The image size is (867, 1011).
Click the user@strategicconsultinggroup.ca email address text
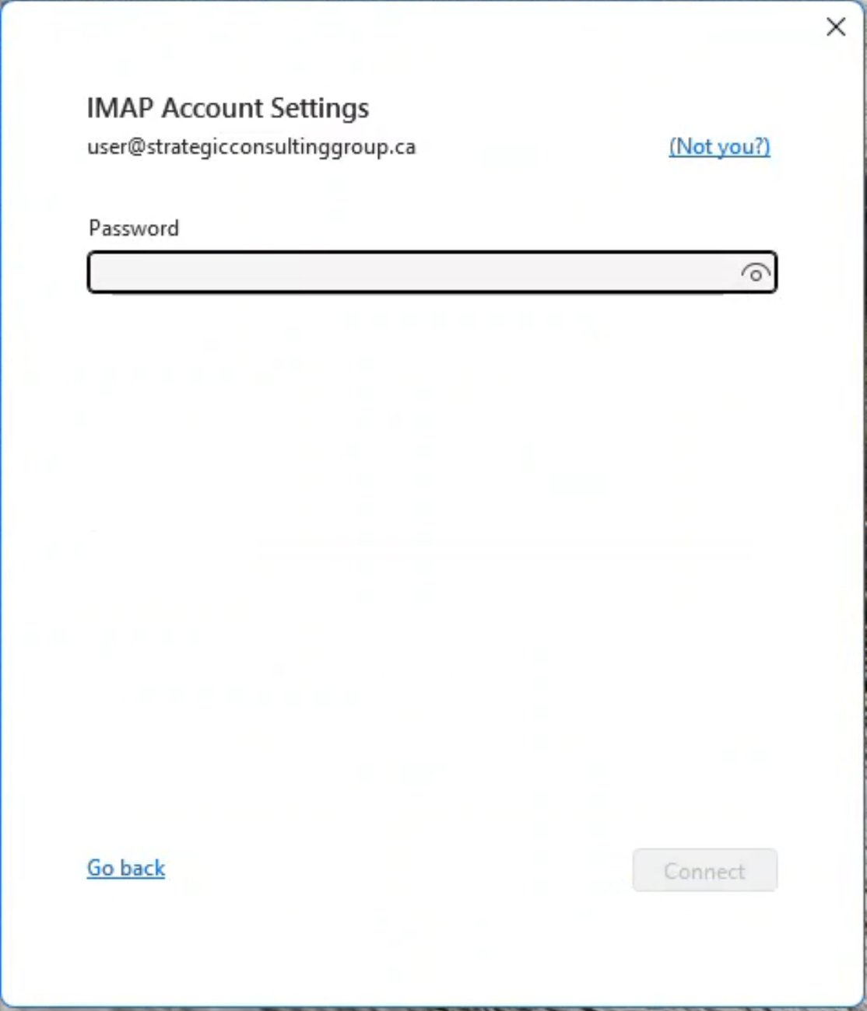[x=251, y=147]
